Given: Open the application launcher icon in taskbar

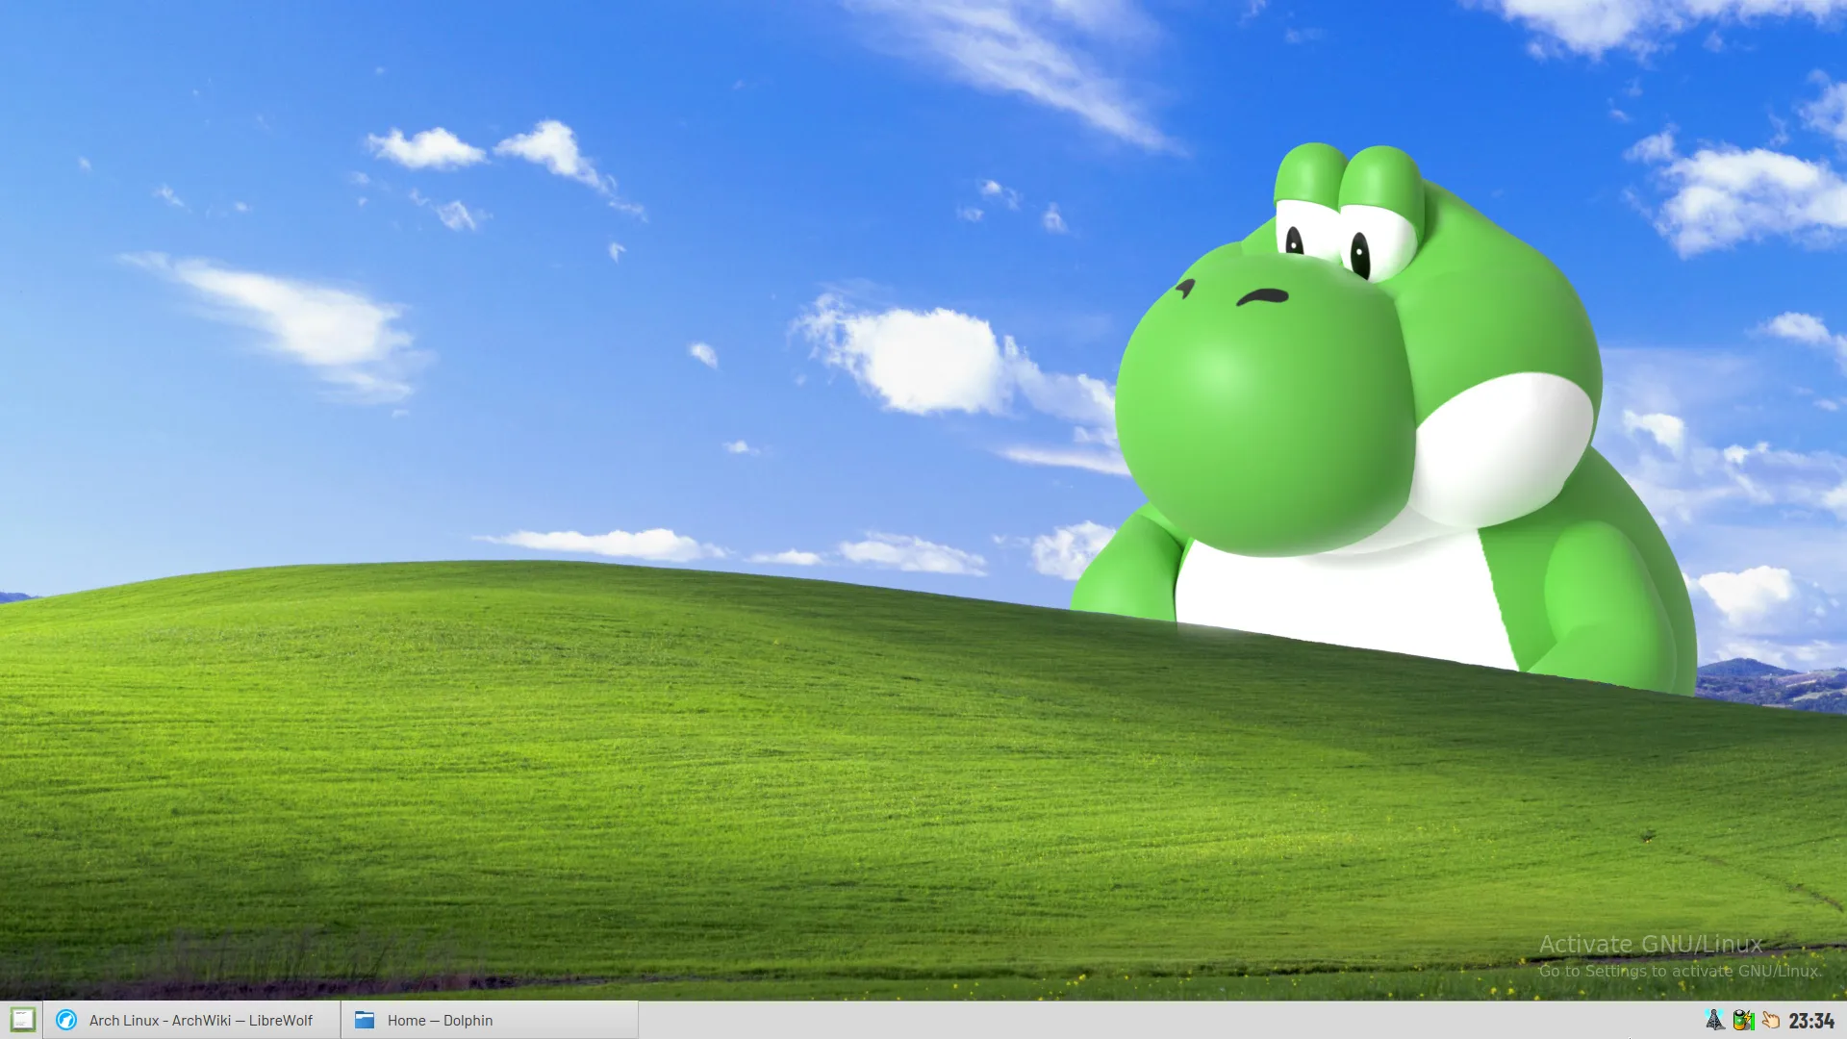Looking at the screenshot, I should pos(22,1020).
